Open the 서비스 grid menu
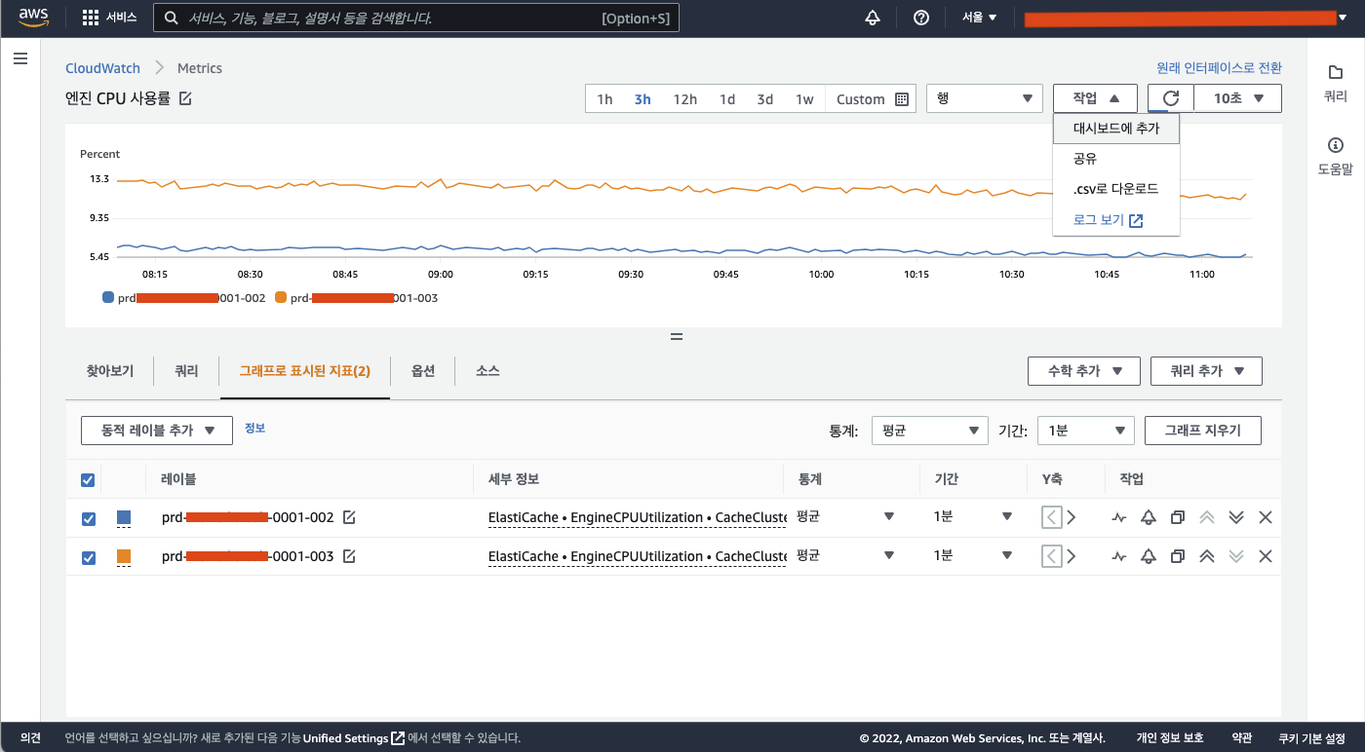 point(109,18)
